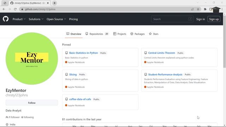Image resolution: width=226 pixels, height=127 pixels.
Task: Open the share page icon in address bar
Action: coord(192,9)
